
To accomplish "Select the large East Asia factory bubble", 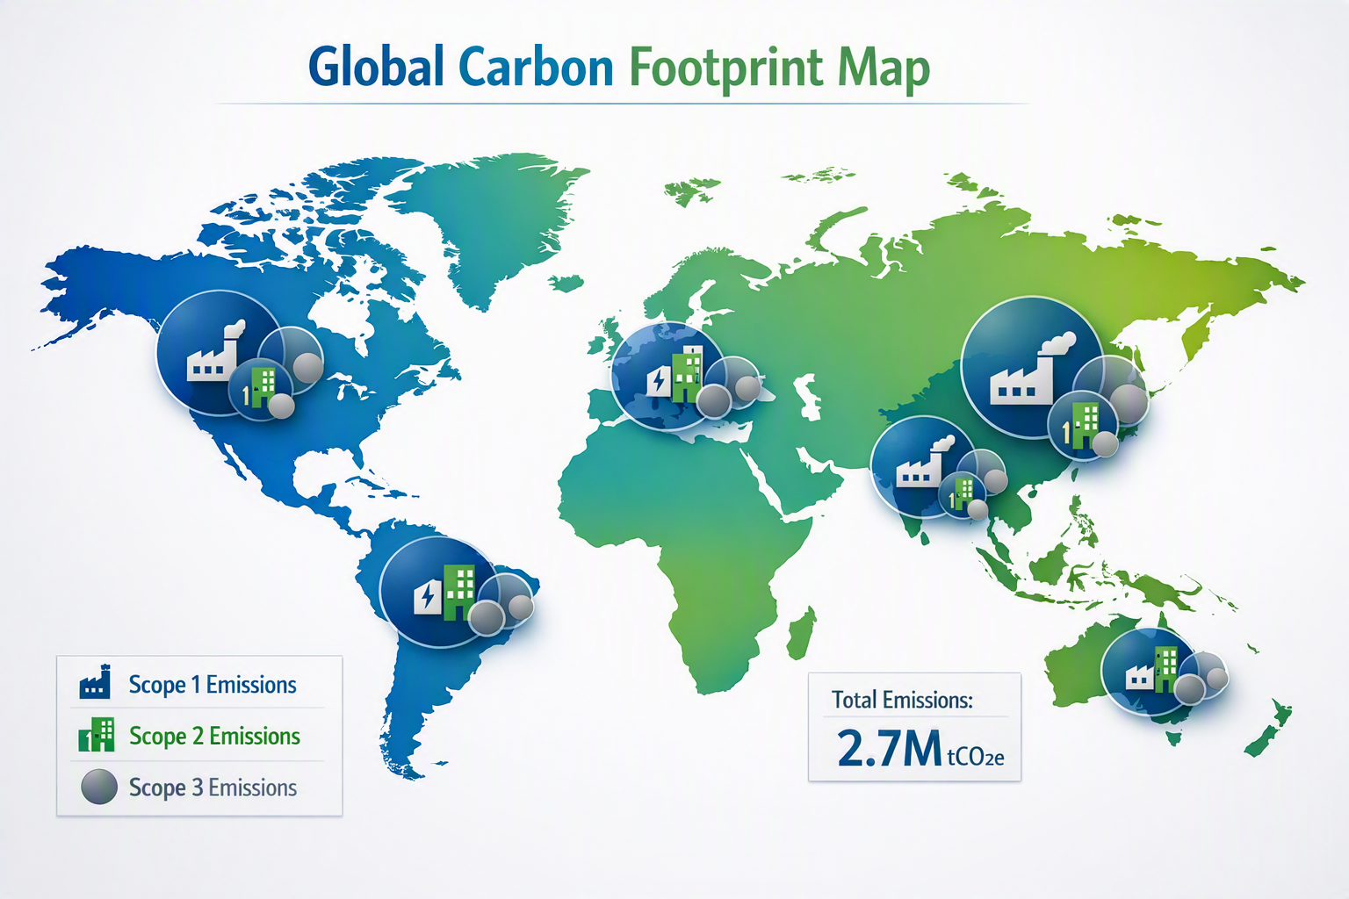I will [x=1032, y=367].
